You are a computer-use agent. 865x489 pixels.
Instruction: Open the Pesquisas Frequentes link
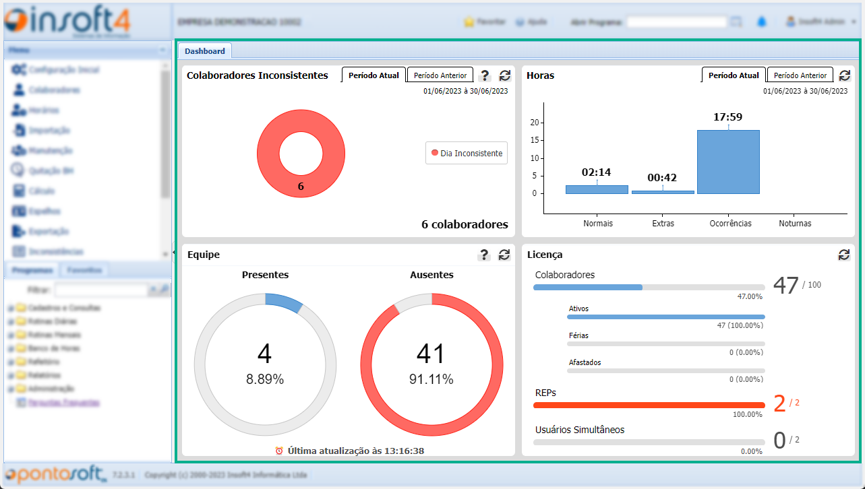(63, 402)
